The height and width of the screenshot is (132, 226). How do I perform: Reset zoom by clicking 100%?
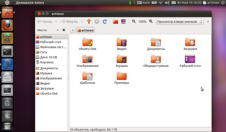(x=142, y=22)
